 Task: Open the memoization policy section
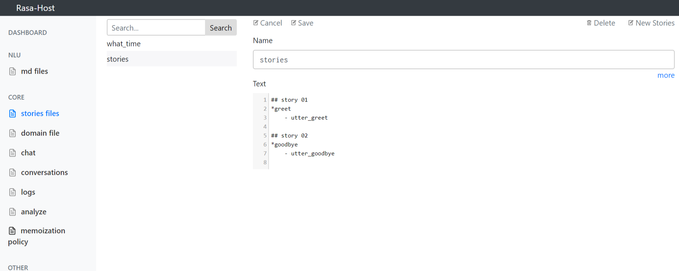(36, 236)
